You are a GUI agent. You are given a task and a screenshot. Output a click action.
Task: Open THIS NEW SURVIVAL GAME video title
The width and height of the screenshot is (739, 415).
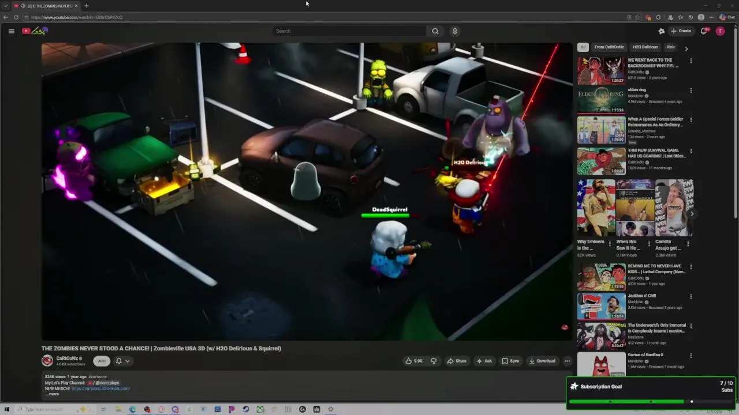point(656,153)
